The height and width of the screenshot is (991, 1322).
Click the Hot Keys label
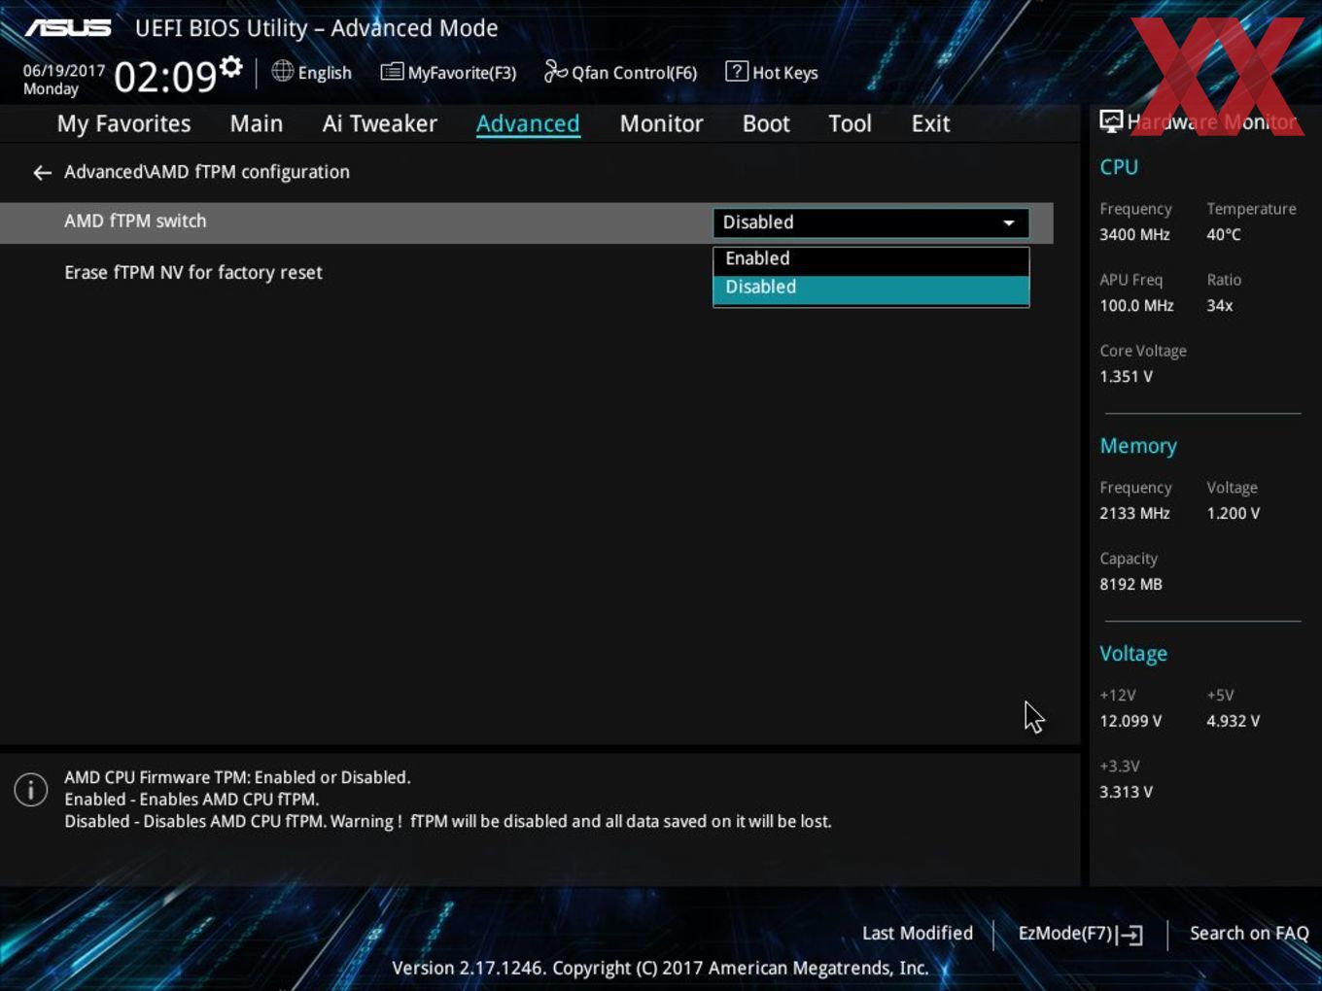pos(785,73)
